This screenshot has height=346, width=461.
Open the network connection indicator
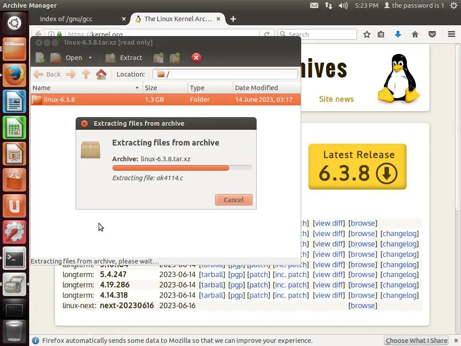coord(328,5)
